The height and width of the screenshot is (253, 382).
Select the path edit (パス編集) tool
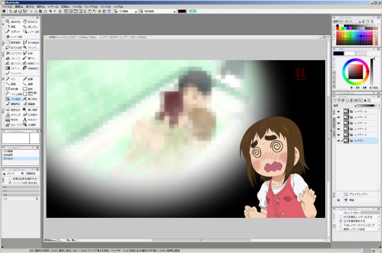tap(13, 99)
